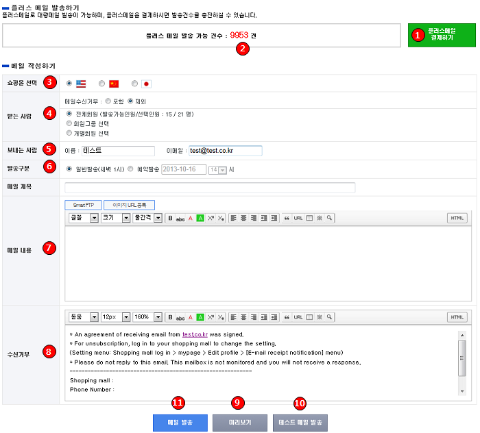
Task: Click strikethrough icon in mail content toolbar
Action: coord(180,218)
